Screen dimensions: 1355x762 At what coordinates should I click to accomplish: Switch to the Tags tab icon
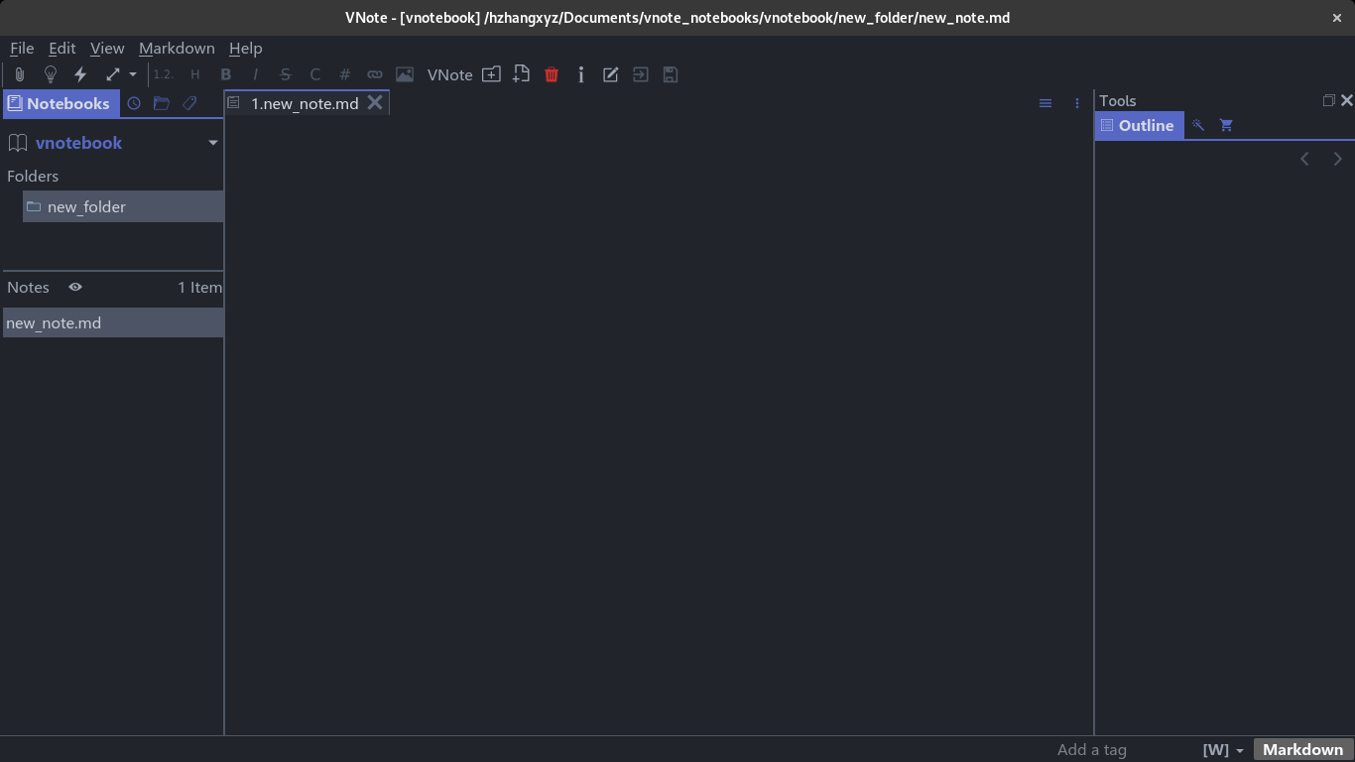pos(189,103)
